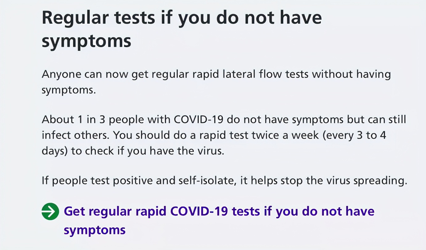
Task: Open the regular rapid COVID-19 tests link
Action: [219, 212]
